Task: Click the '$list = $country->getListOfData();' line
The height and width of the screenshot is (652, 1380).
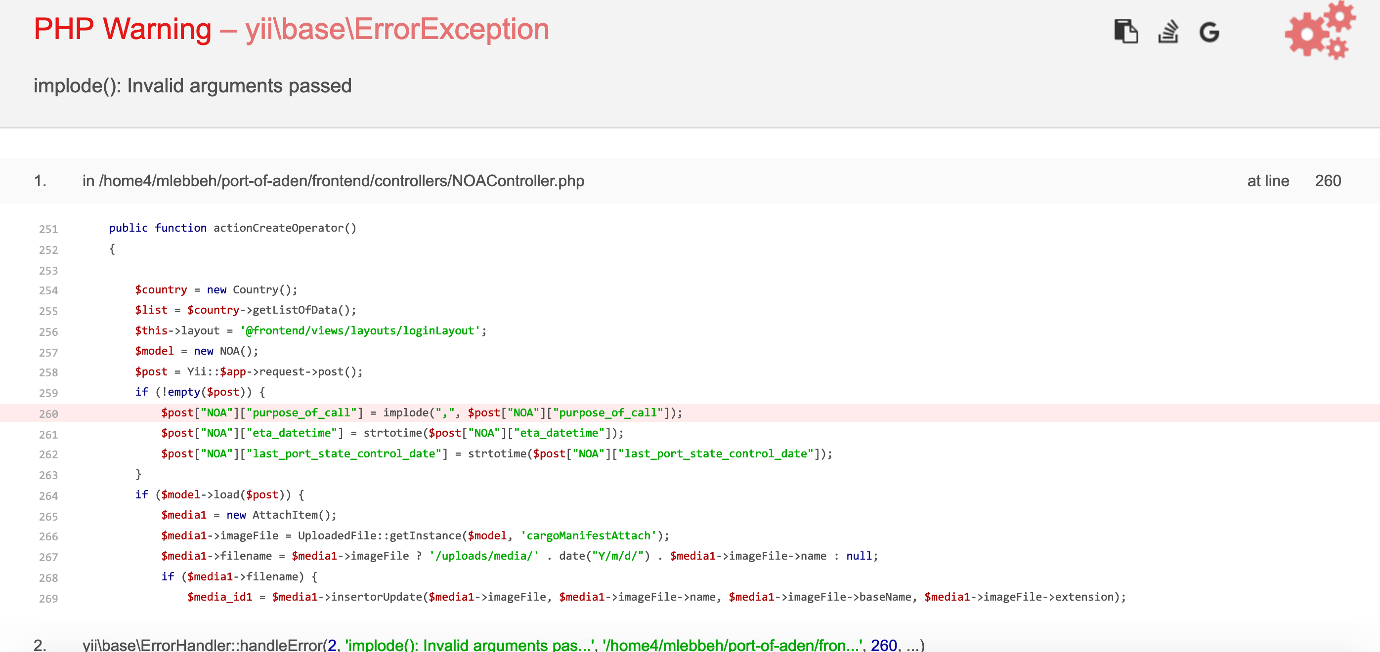Action: pyautogui.click(x=245, y=310)
